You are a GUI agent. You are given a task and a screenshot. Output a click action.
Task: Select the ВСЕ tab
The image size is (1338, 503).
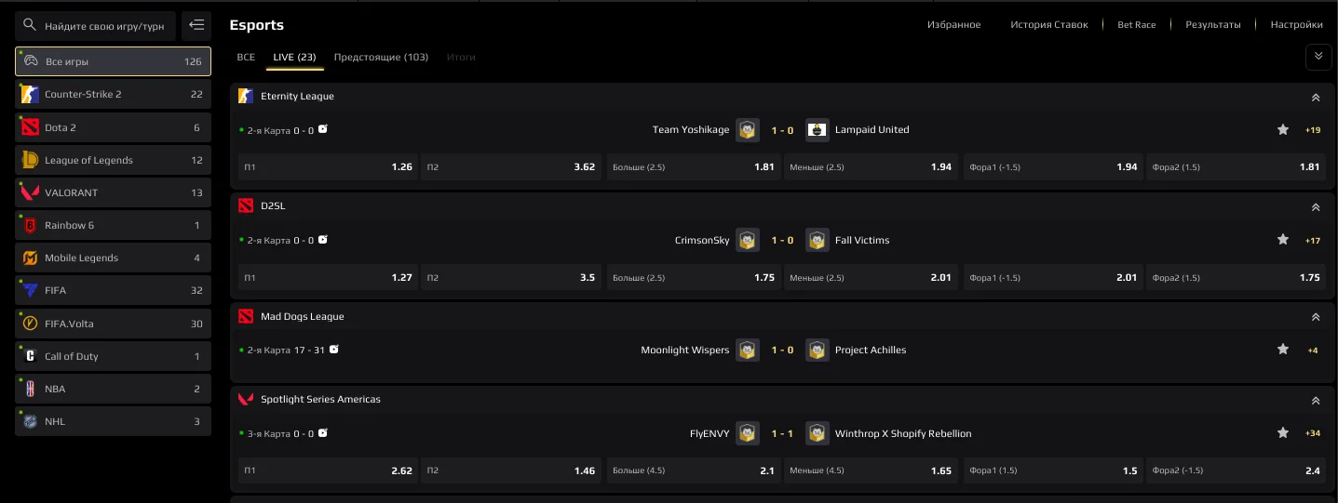click(x=246, y=58)
